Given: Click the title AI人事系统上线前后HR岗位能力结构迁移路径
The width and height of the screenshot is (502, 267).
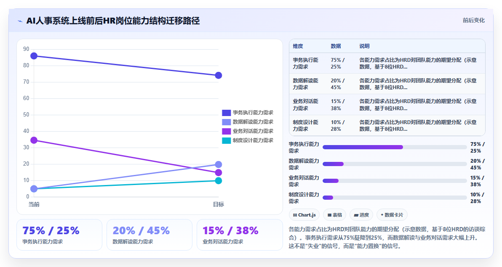Looking at the screenshot, I should click(113, 21).
